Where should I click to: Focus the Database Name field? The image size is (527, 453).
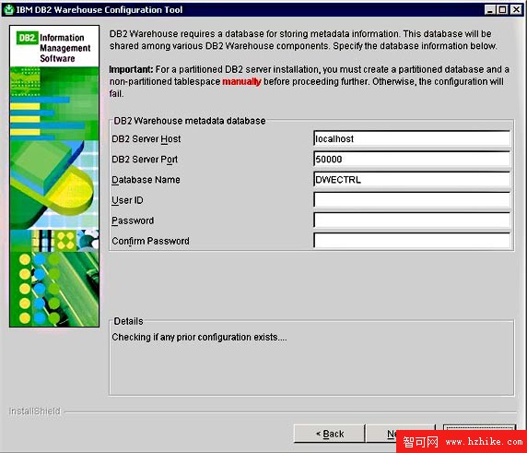click(412, 180)
